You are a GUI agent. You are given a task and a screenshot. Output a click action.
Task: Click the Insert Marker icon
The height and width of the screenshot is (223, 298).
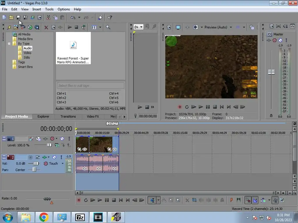point(231,200)
